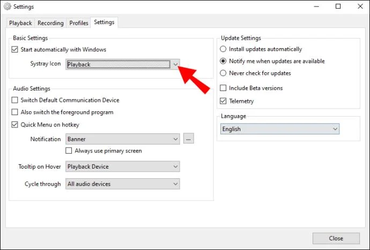370x250 pixels.
Task: Enable Include Beta versions
Action: coord(223,88)
